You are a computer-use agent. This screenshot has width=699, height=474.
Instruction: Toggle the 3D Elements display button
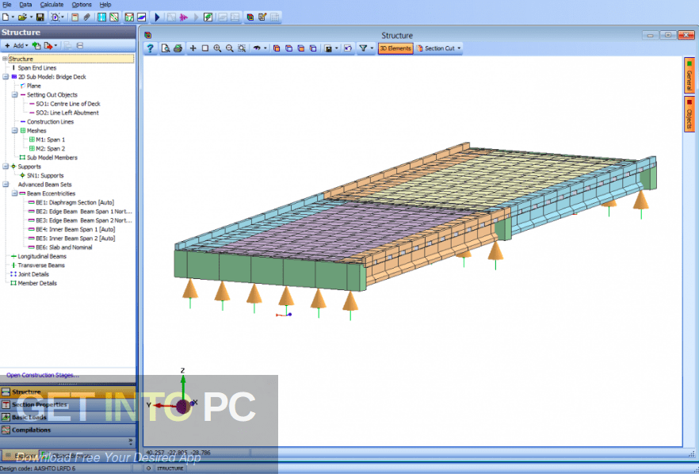(396, 48)
